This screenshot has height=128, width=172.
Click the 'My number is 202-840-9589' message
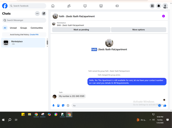click(x=72, y=96)
